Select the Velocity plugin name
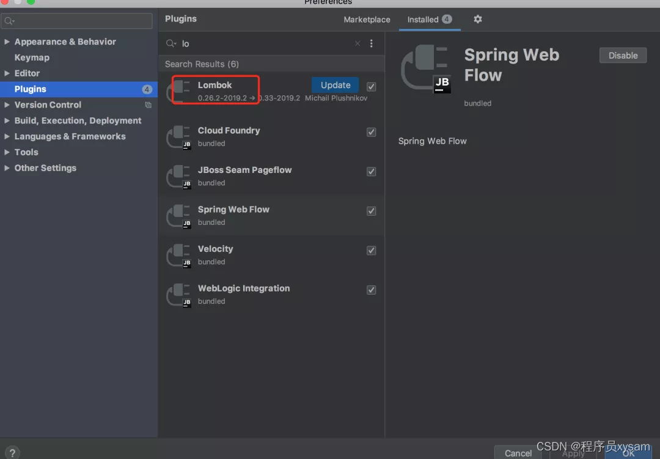 coord(215,249)
